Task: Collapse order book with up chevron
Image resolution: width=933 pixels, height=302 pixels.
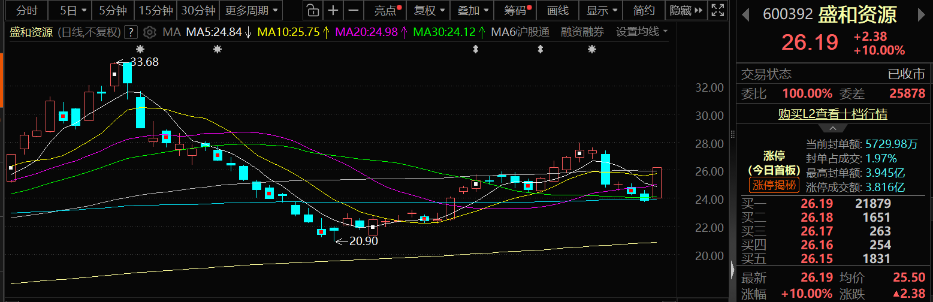Action: pos(833,128)
